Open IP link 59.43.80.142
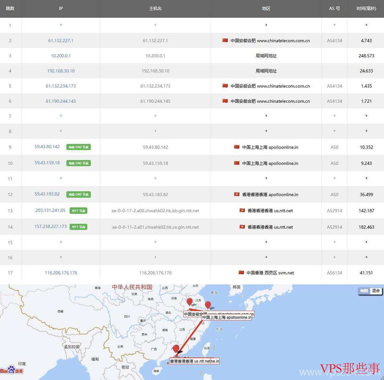The width and height of the screenshot is (384, 380). [x=47, y=147]
